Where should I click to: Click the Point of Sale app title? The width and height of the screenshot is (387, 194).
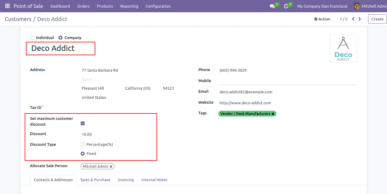pos(28,6)
